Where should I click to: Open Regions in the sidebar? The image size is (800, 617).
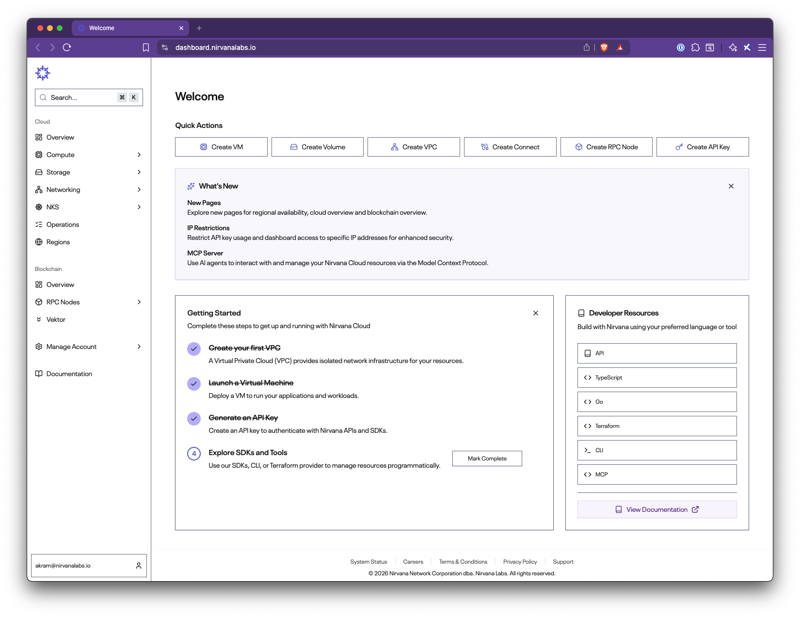[58, 242]
